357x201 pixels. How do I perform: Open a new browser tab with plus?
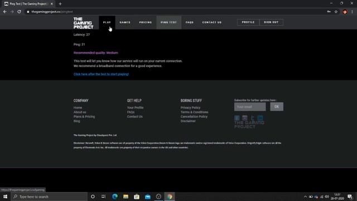(x=60, y=4)
